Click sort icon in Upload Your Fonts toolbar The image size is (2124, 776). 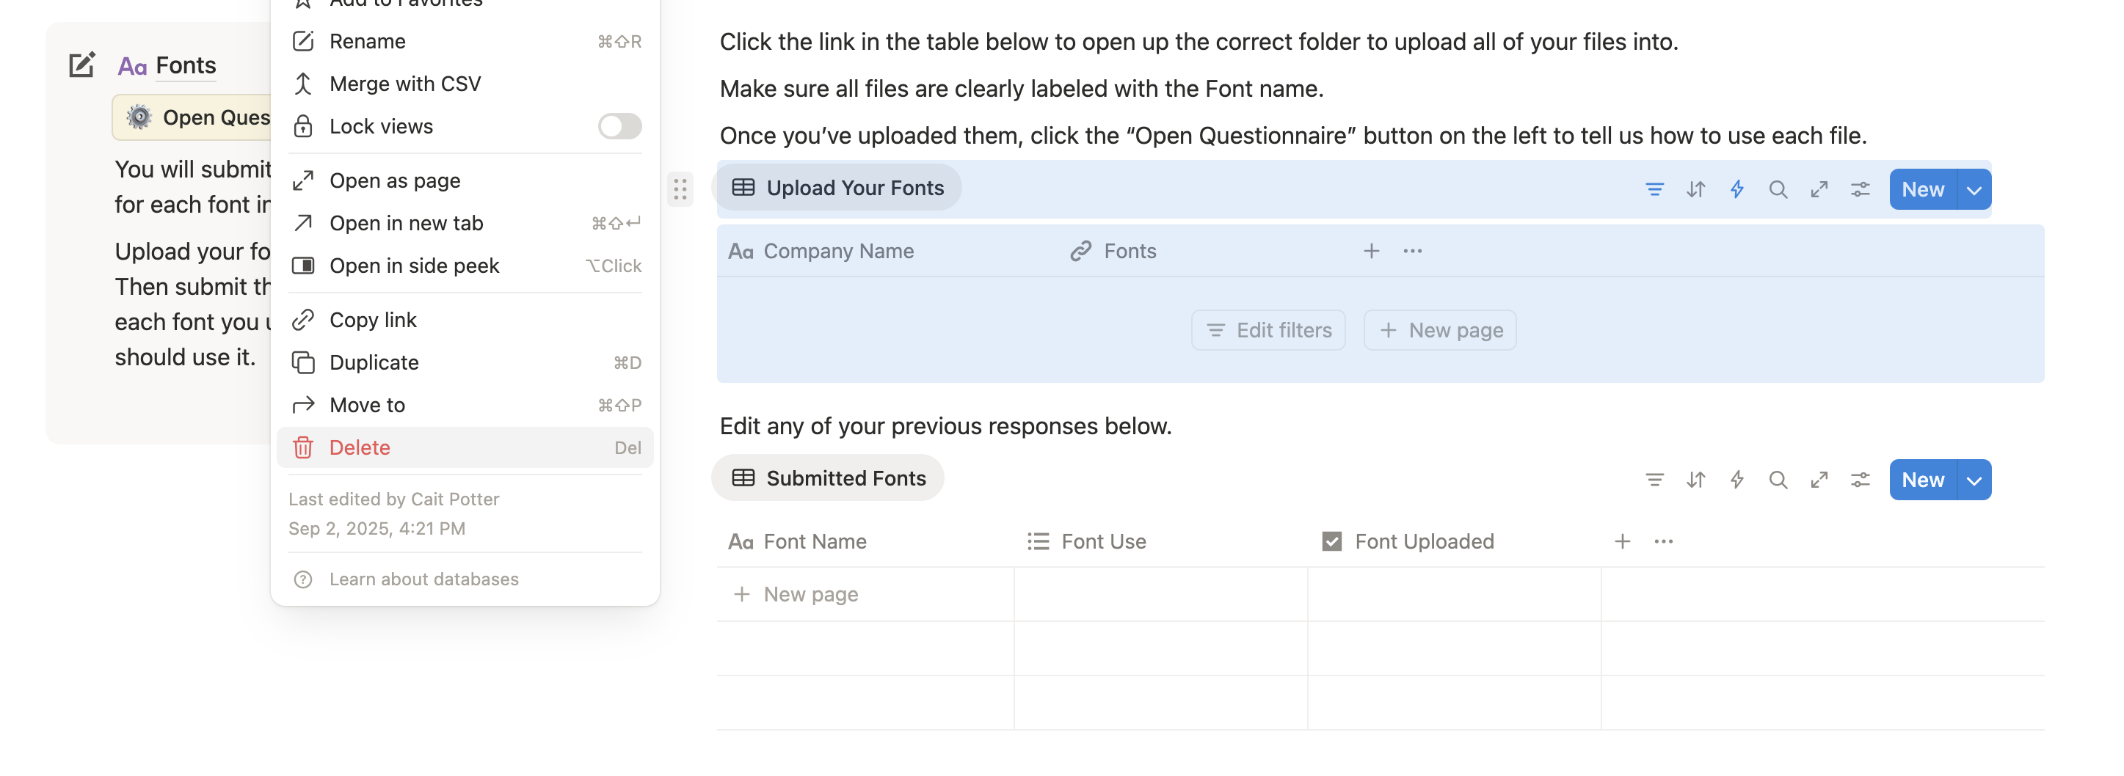(1695, 189)
